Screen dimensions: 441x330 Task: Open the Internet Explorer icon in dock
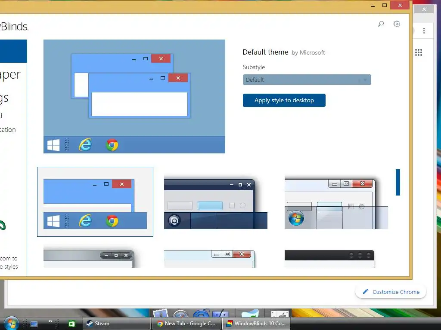[201, 313]
